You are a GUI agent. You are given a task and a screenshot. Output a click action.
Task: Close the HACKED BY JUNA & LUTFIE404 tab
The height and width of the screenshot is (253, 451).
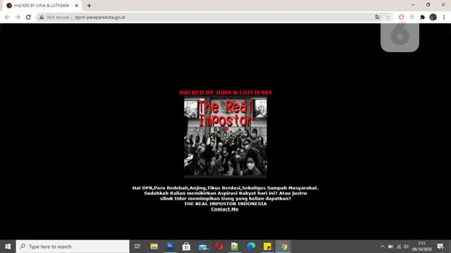pyautogui.click(x=77, y=6)
